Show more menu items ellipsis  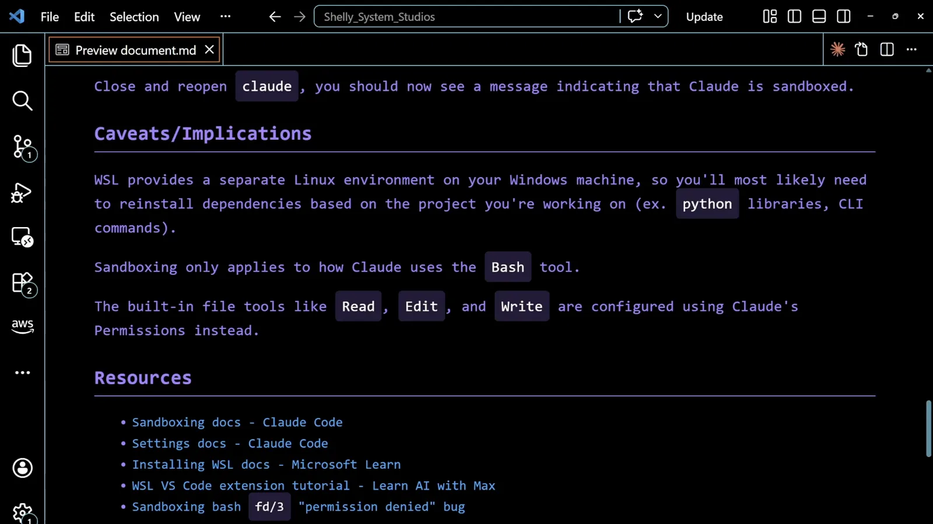click(225, 16)
